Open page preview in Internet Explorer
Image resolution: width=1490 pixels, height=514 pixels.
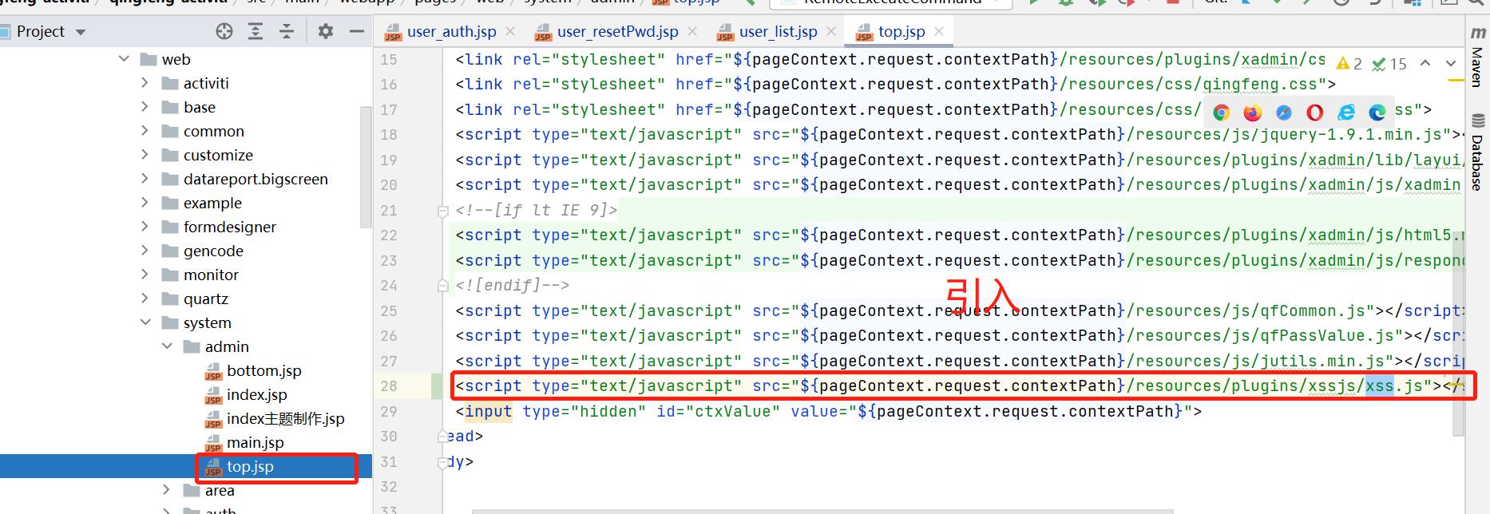click(1346, 113)
